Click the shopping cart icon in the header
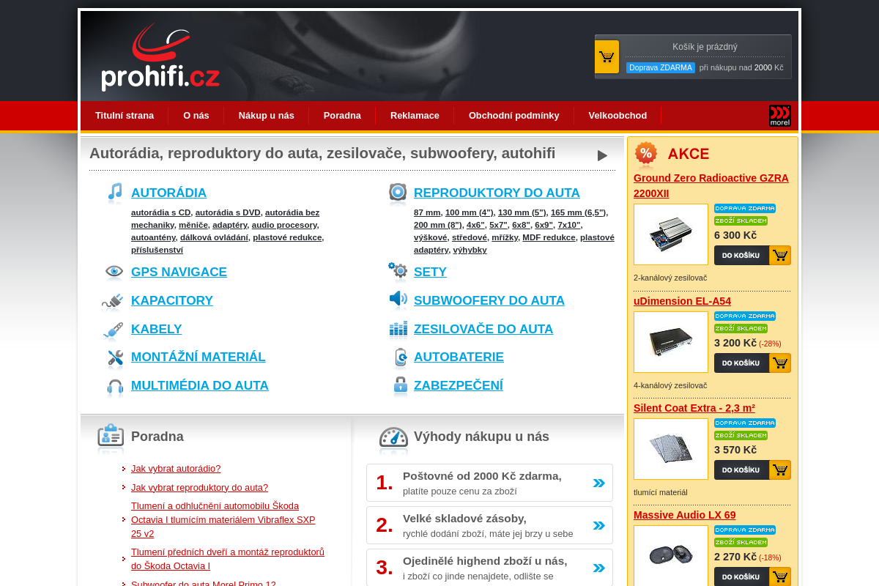This screenshot has height=586, width=879. (607, 56)
